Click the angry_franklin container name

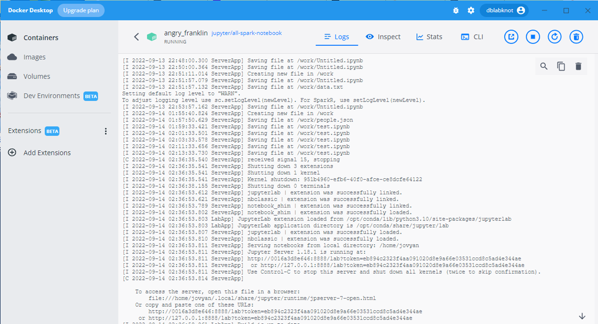click(x=186, y=33)
